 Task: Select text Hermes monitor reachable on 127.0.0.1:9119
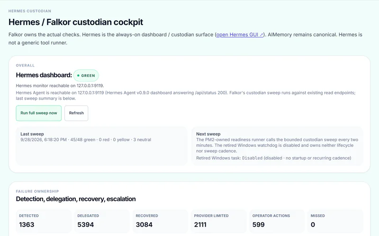(60, 86)
